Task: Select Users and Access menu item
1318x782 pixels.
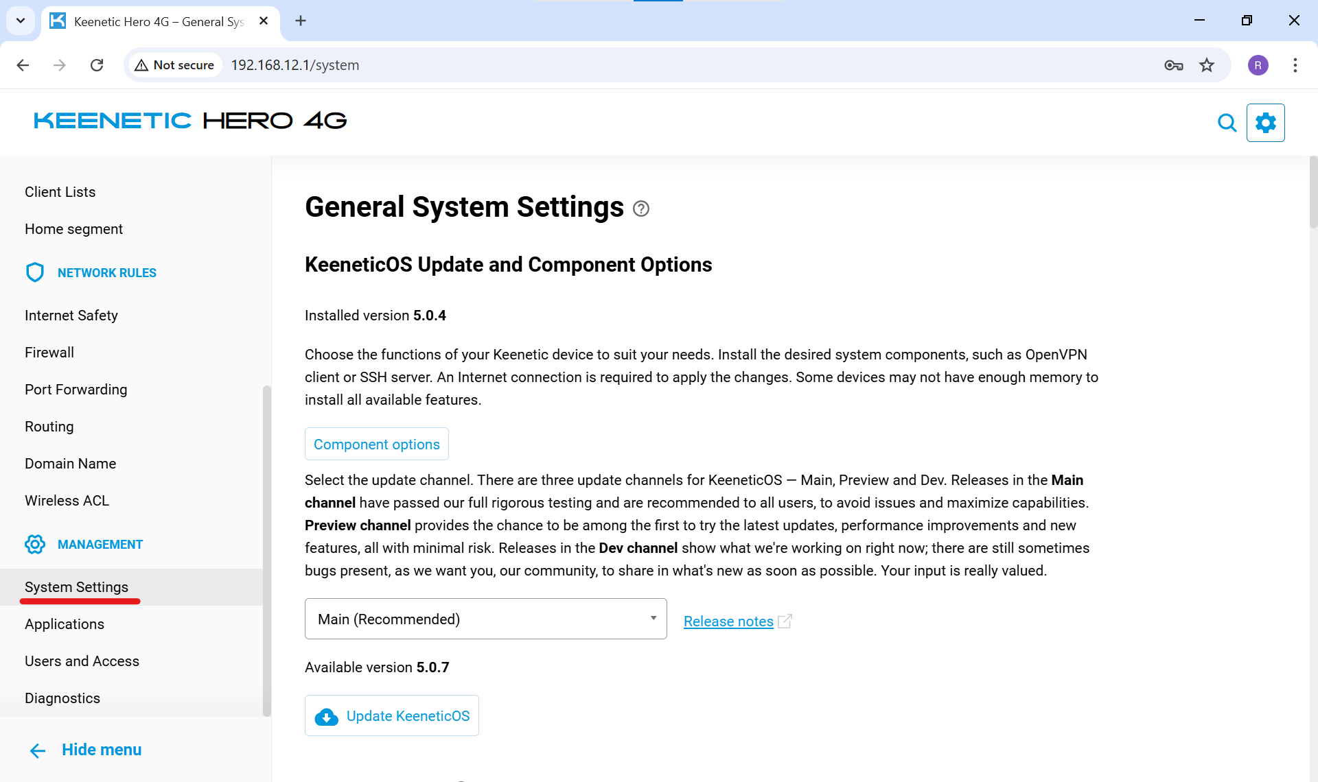Action: click(x=82, y=661)
